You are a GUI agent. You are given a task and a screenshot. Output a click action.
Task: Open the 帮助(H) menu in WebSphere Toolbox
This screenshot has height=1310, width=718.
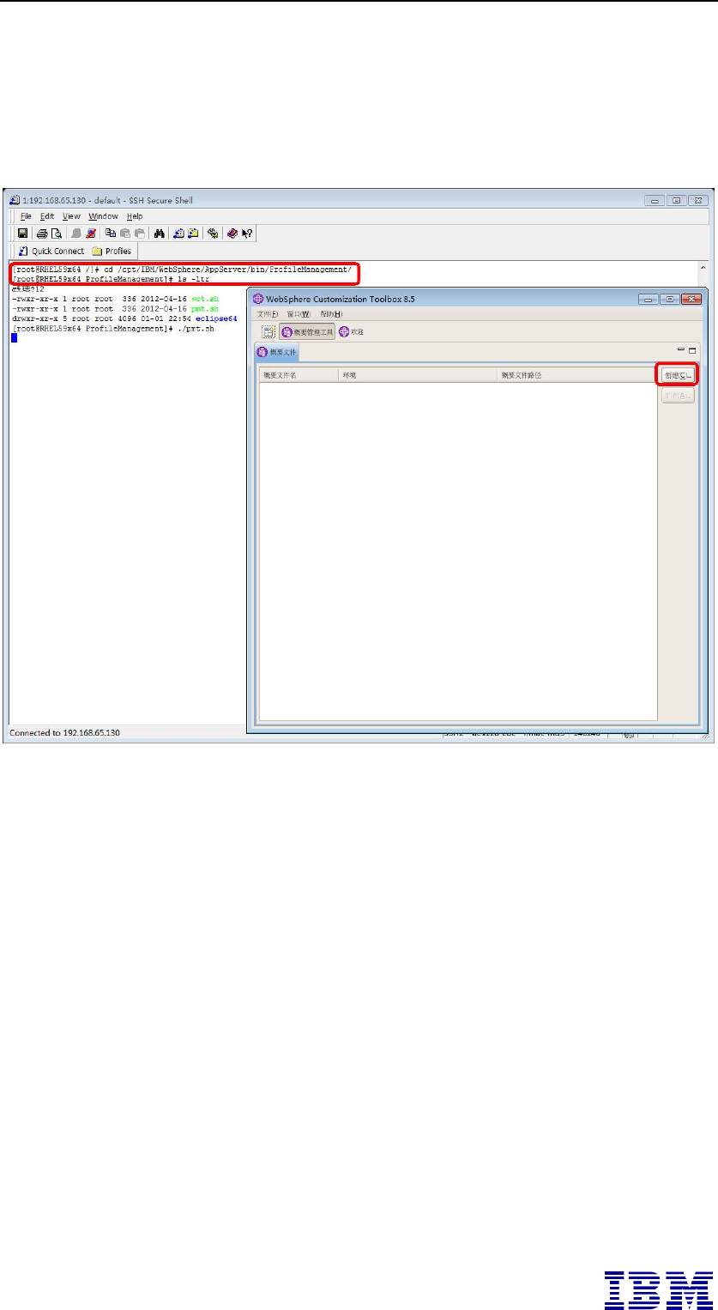coord(331,314)
